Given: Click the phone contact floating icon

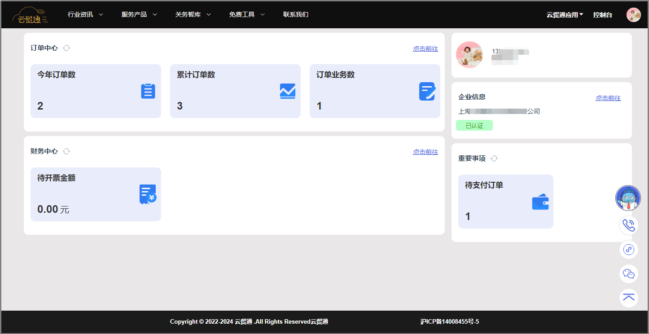Looking at the screenshot, I should (x=629, y=225).
